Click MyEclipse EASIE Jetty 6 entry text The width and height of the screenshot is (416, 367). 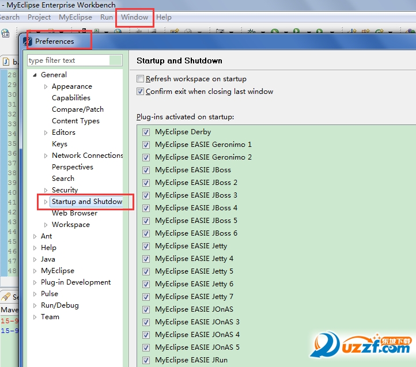194,284
